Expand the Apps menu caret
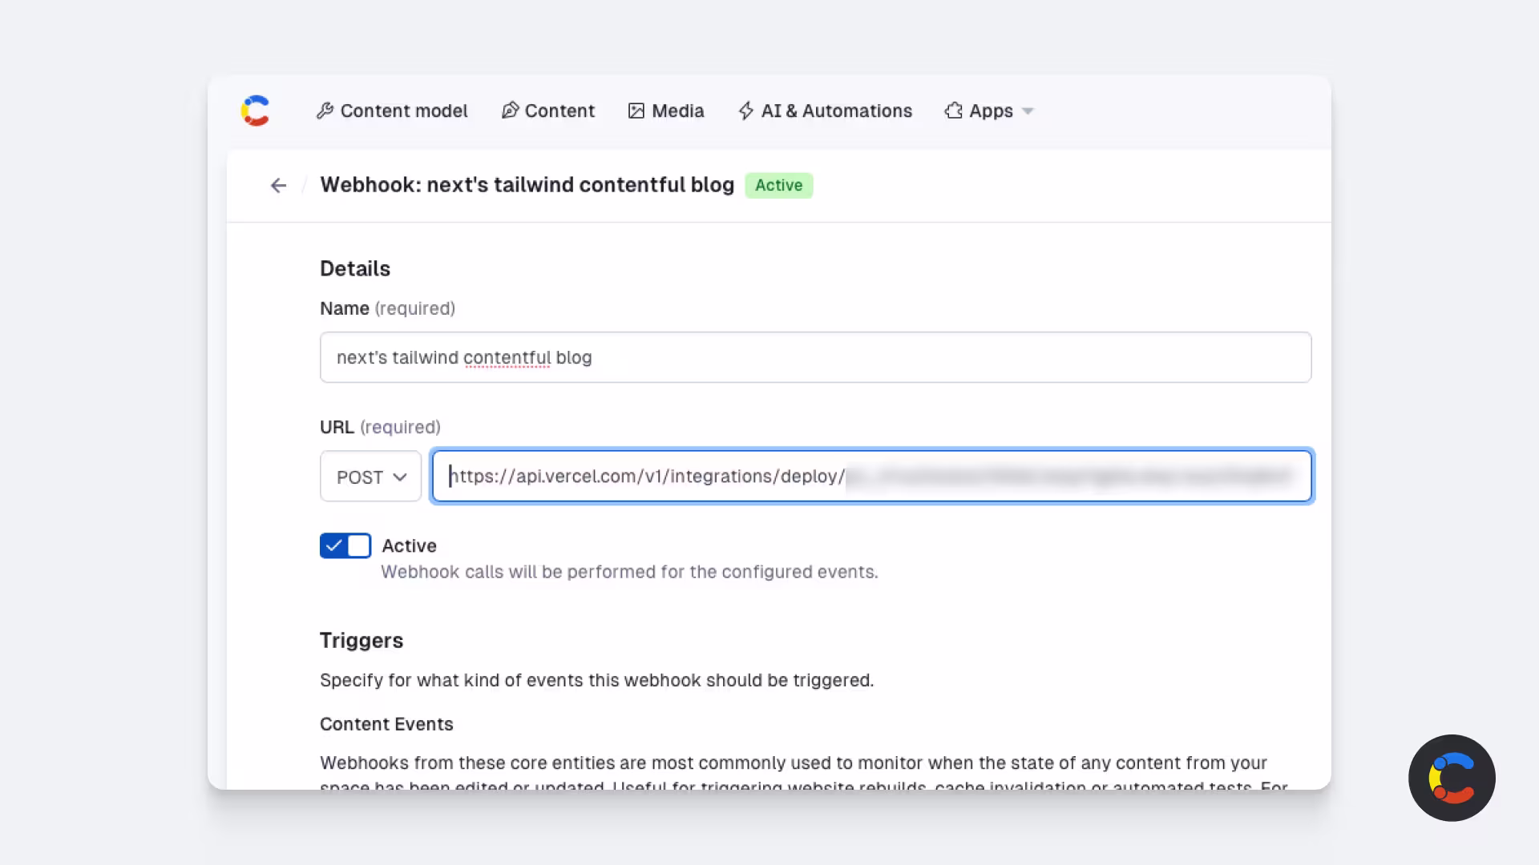Viewport: 1539px width, 865px height. pyautogui.click(x=1028, y=111)
